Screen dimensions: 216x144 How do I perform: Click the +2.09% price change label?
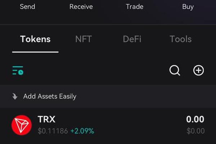point(82,131)
